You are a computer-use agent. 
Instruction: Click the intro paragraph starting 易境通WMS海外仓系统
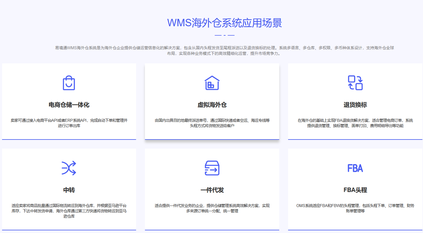click(224, 50)
